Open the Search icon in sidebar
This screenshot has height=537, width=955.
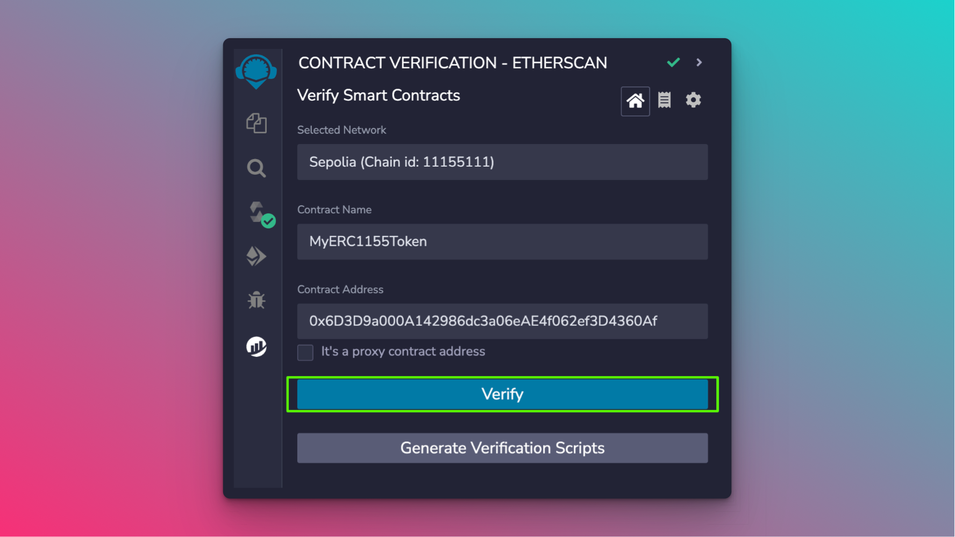256,168
